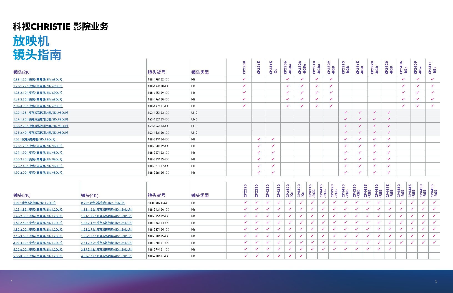Select the 1.33-2.10:1变焦(高亮度/2K/.69DLP) link
Viewport: 453px width, 293px height.
38,93
